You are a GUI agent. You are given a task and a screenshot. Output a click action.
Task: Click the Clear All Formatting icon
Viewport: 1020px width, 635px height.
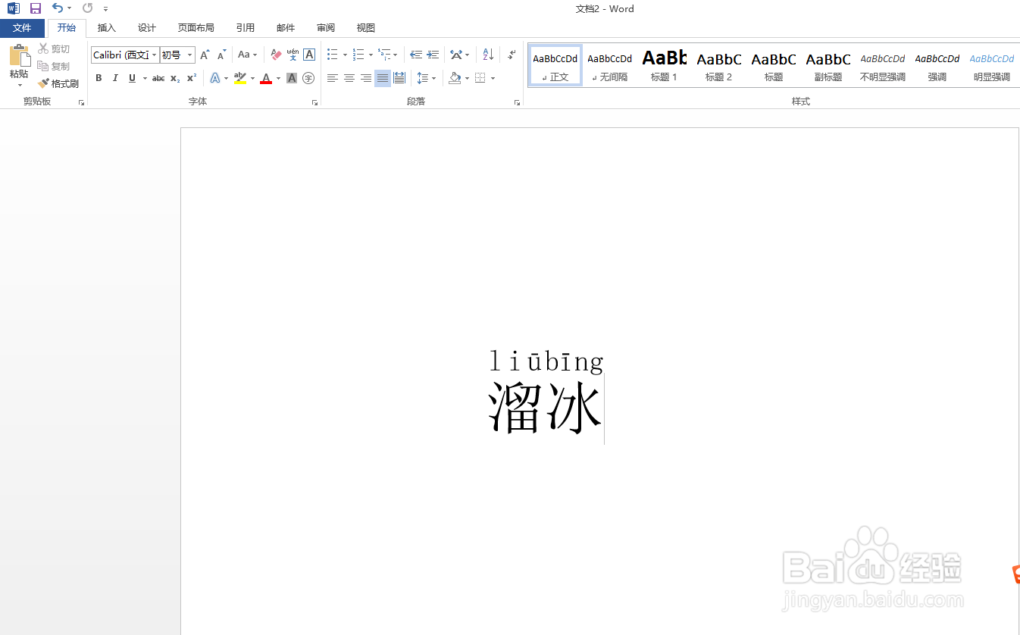coord(276,54)
